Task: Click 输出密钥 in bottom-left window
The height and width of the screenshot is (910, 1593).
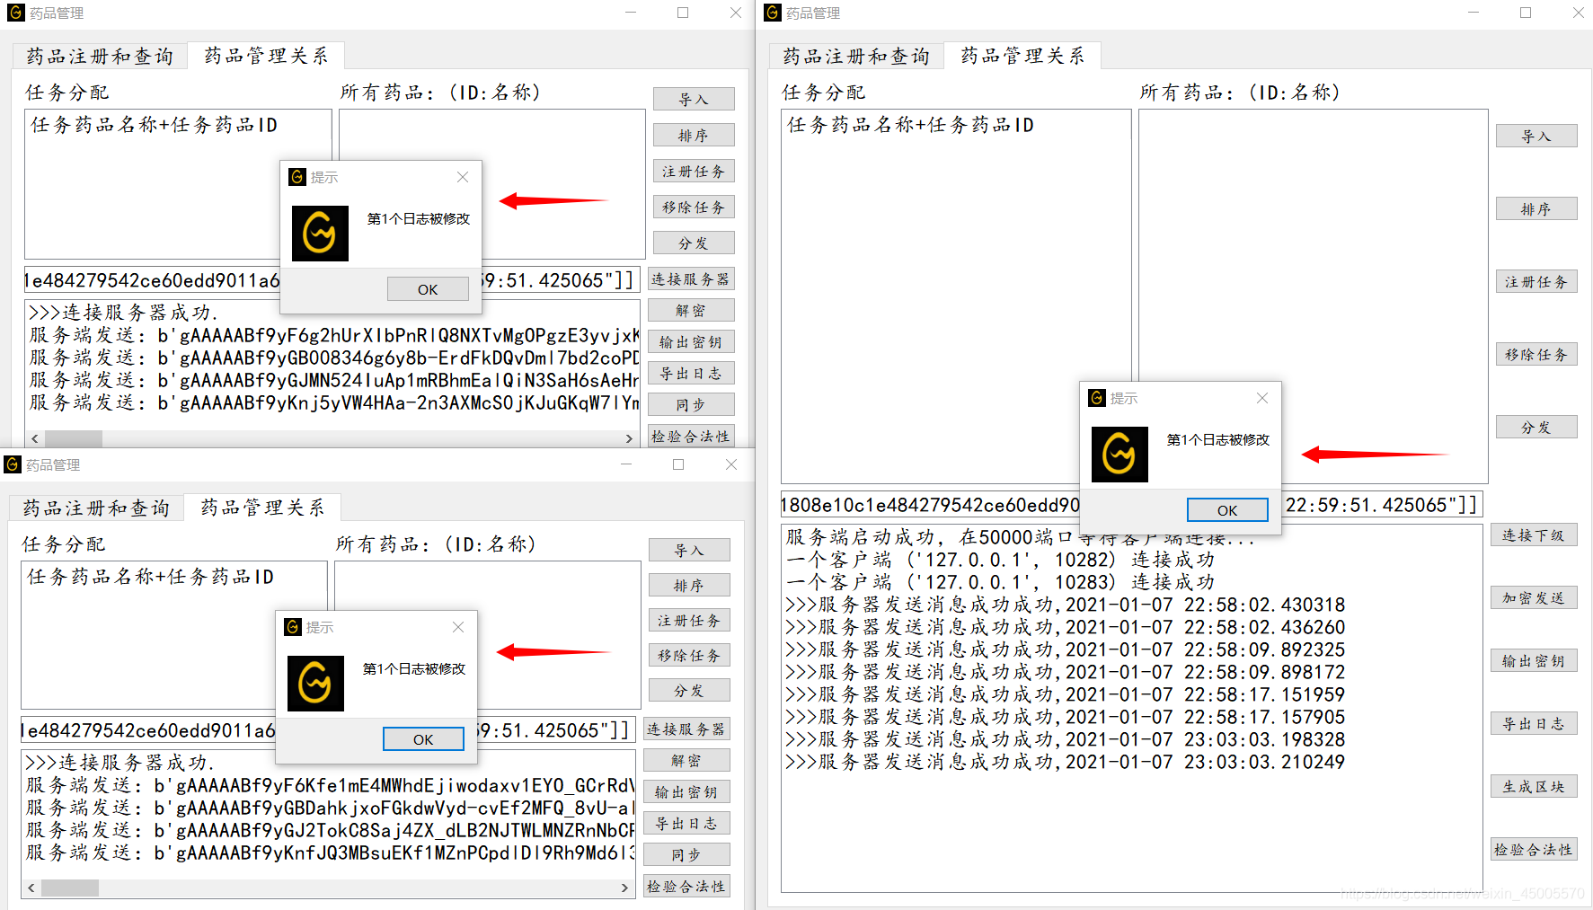Action: [686, 791]
